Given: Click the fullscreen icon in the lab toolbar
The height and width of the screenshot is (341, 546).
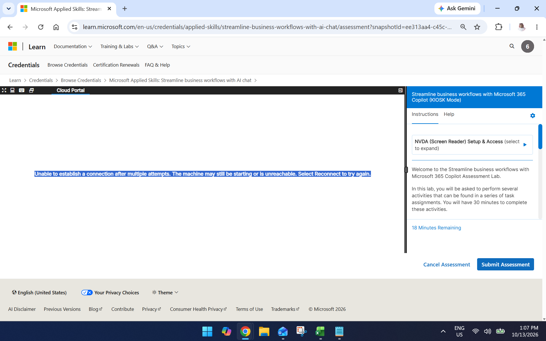Looking at the screenshot, I should (4, 90).
